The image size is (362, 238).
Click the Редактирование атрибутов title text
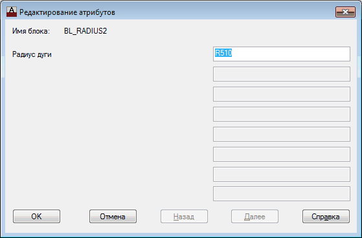[67, 12]
